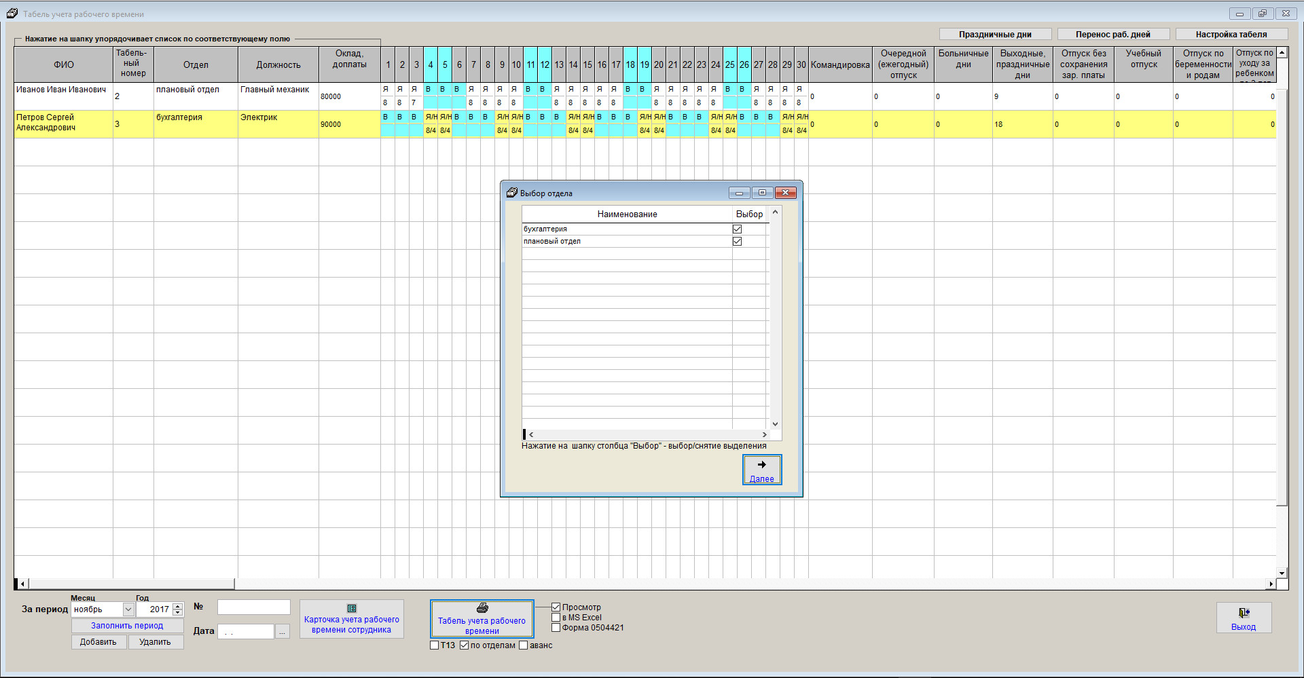The image size is (1304, 678).
Task: Click the Учебный отпуск column header
Action: 1144,64
